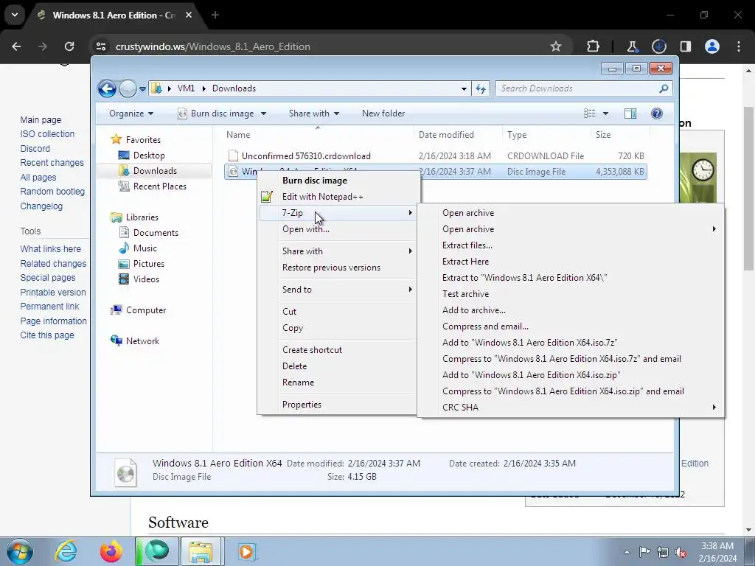This screenshot has height=566, width=755.
Task: Expand the Burn disc image dropdown arrow
Action: click(263, 113)
